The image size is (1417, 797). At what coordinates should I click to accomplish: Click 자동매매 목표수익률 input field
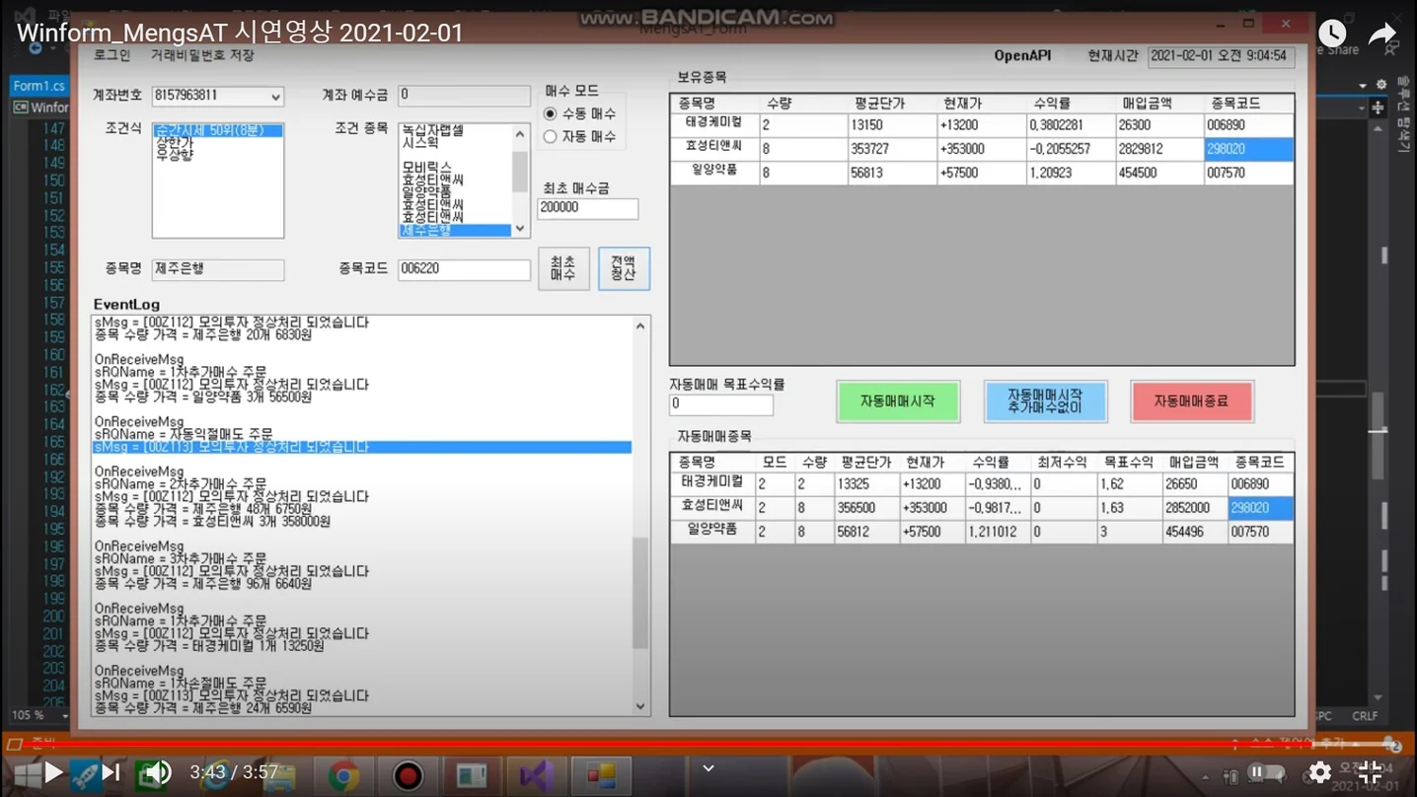click(721, 403)
